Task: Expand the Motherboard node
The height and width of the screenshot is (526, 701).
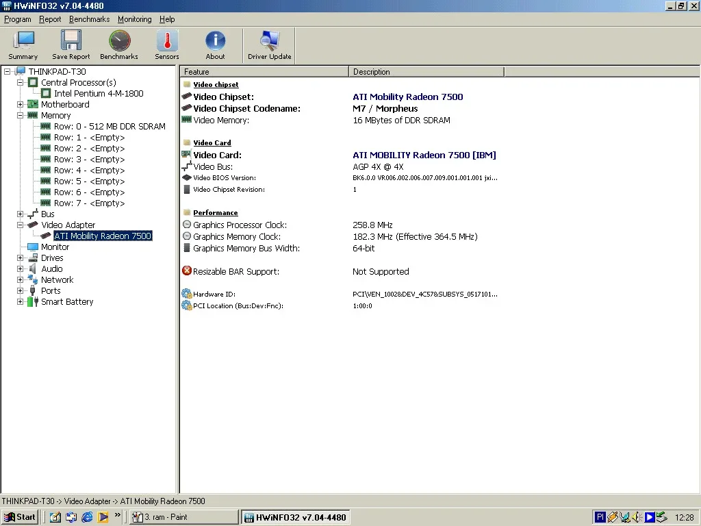Action: (20, 104)
